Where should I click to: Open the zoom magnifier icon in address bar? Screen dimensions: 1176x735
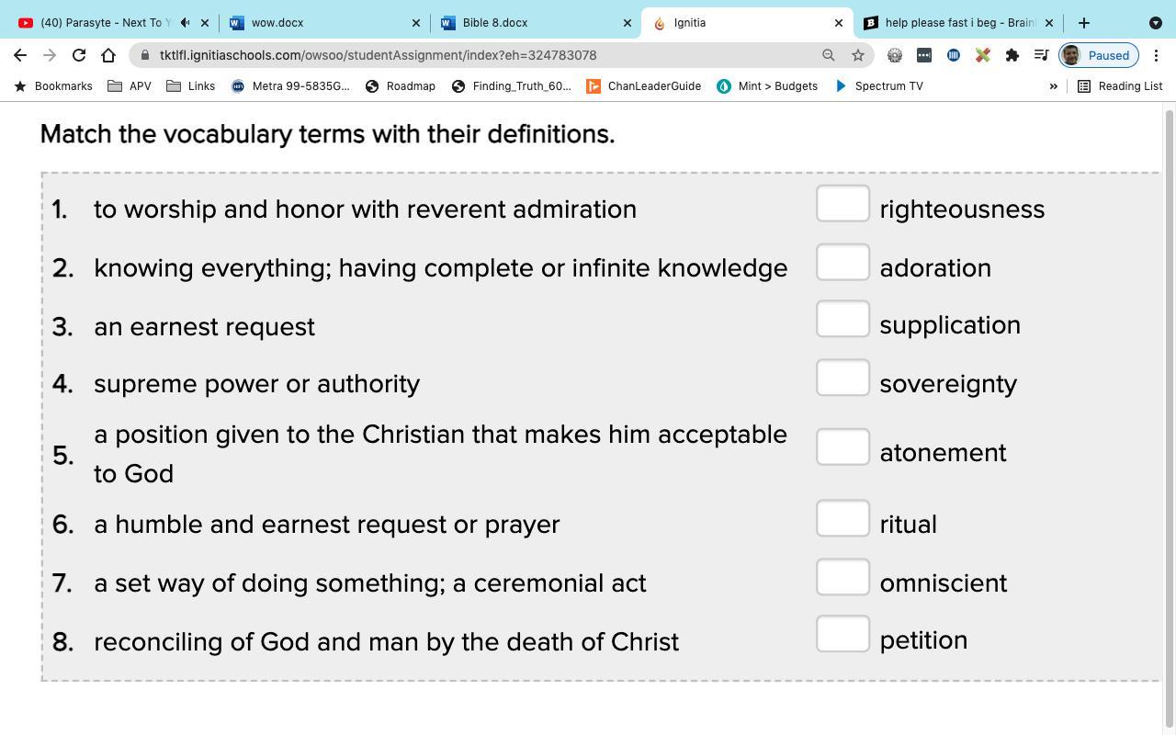point(829,55)
